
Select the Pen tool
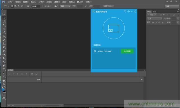tap(4, 66)
